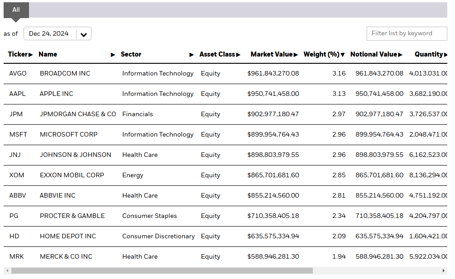Click market value $961,843,270.08
Viewport: 455px width, 279px height.
pos(273,74)
